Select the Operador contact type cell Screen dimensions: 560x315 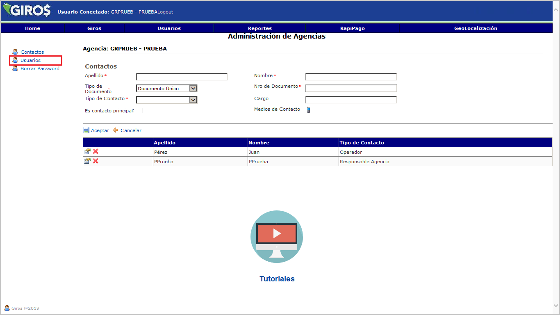pos(445,152)
